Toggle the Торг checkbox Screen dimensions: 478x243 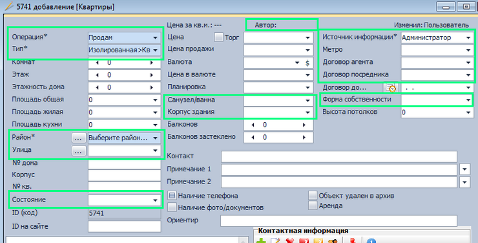[218, 37]
